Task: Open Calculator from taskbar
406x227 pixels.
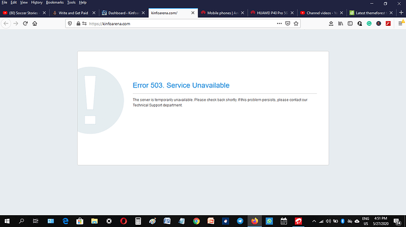Action: point(138,221)
